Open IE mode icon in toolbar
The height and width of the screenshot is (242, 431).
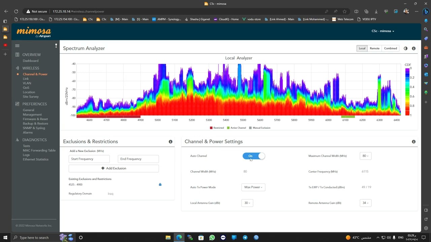[x=396, y=11]
